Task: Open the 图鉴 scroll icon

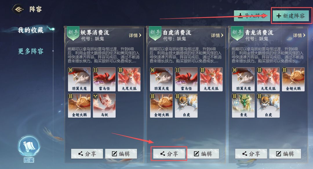Action: coord(29,147)
